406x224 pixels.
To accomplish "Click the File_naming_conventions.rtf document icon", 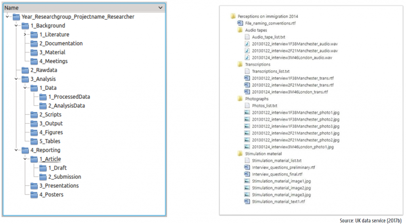I will (x=240, y=23).
